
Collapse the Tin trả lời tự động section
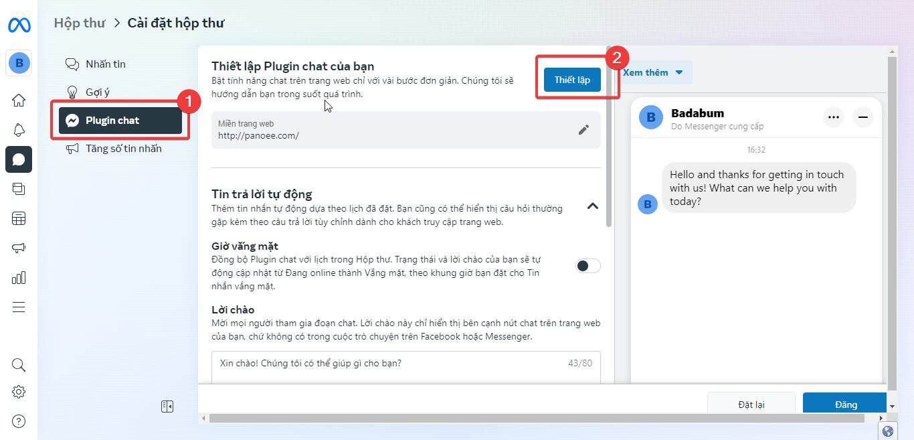tap(592, 206)
